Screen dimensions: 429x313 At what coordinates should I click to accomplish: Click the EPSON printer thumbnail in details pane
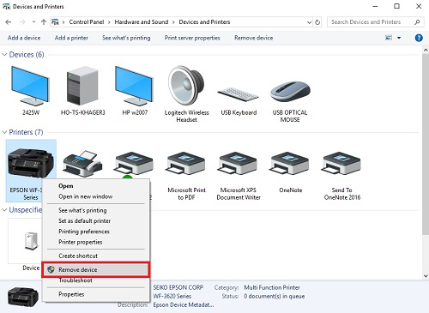click(23, 297)
